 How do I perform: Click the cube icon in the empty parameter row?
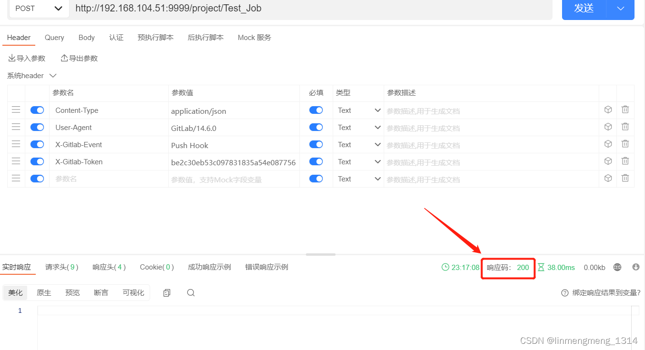(608, 178)
